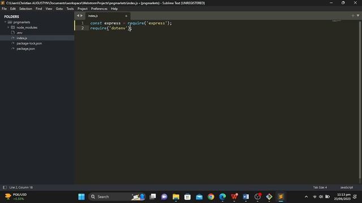Open the notification center icon
The width and height of the screenshot is (362, 203).
tap(355, 197)
